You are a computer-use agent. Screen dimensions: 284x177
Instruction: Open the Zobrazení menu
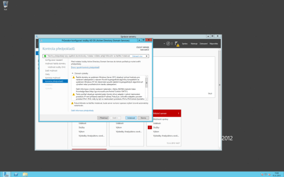pyautogui.click(x=204, y=44)
